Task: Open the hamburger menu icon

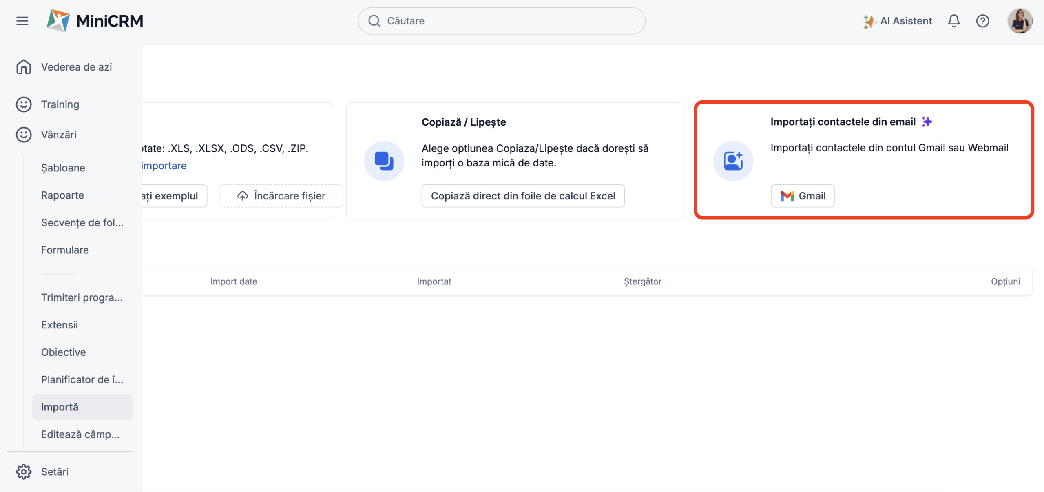Action: [x=22, y=21]
